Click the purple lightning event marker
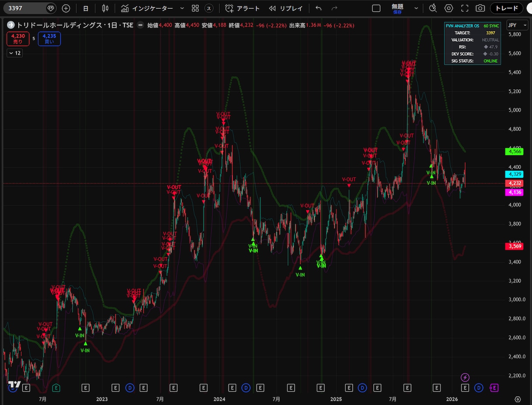The width and height of the screenshot is (532, 405). pyautogui.click(x=465, y=377)
